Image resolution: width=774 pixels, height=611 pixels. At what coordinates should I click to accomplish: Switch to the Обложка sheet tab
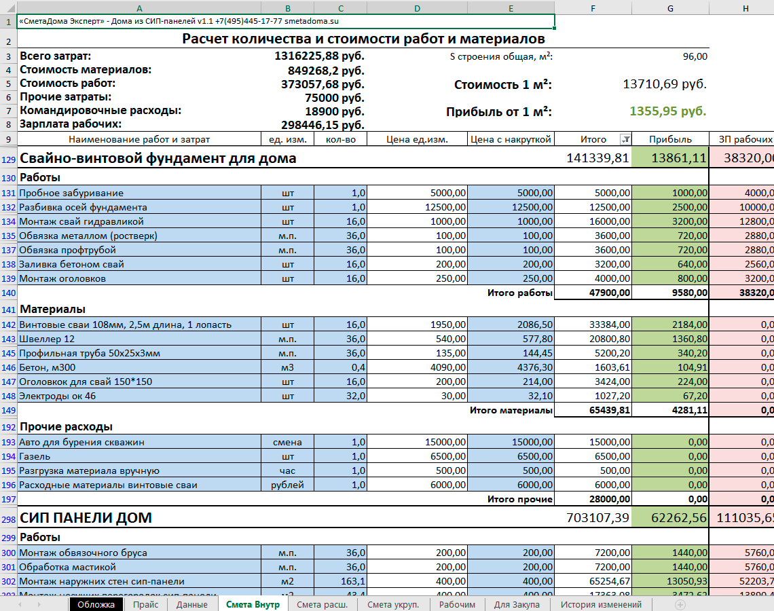tap(96, 605)
